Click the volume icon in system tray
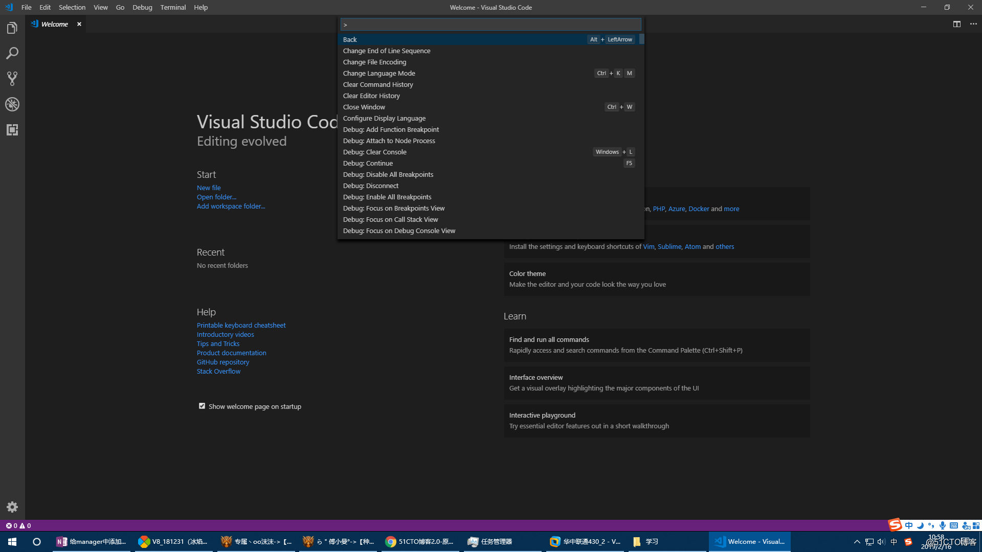This screenshot has width=982, height=552. (x=881, y=542)
